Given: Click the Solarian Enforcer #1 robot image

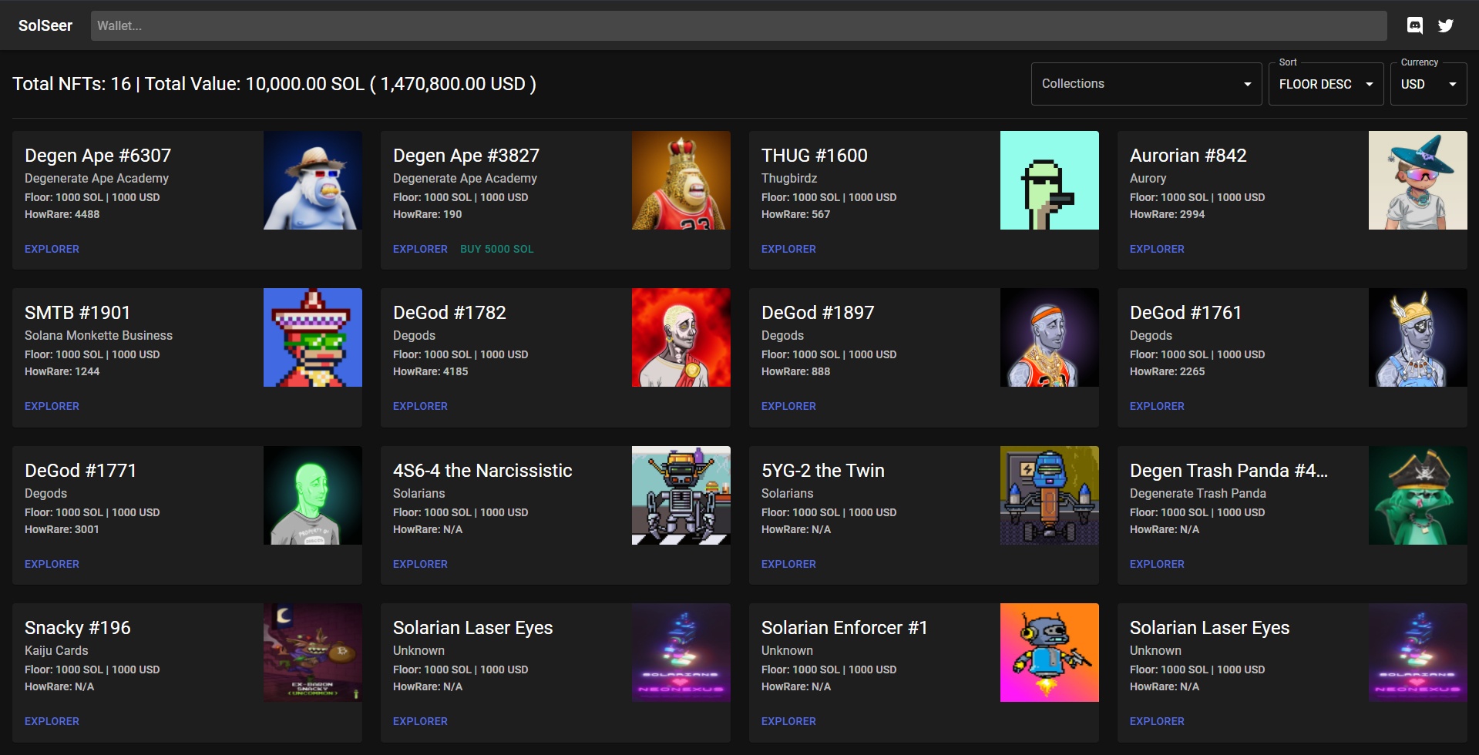Looking at the screenshot, I should [x=1049, y=653].
